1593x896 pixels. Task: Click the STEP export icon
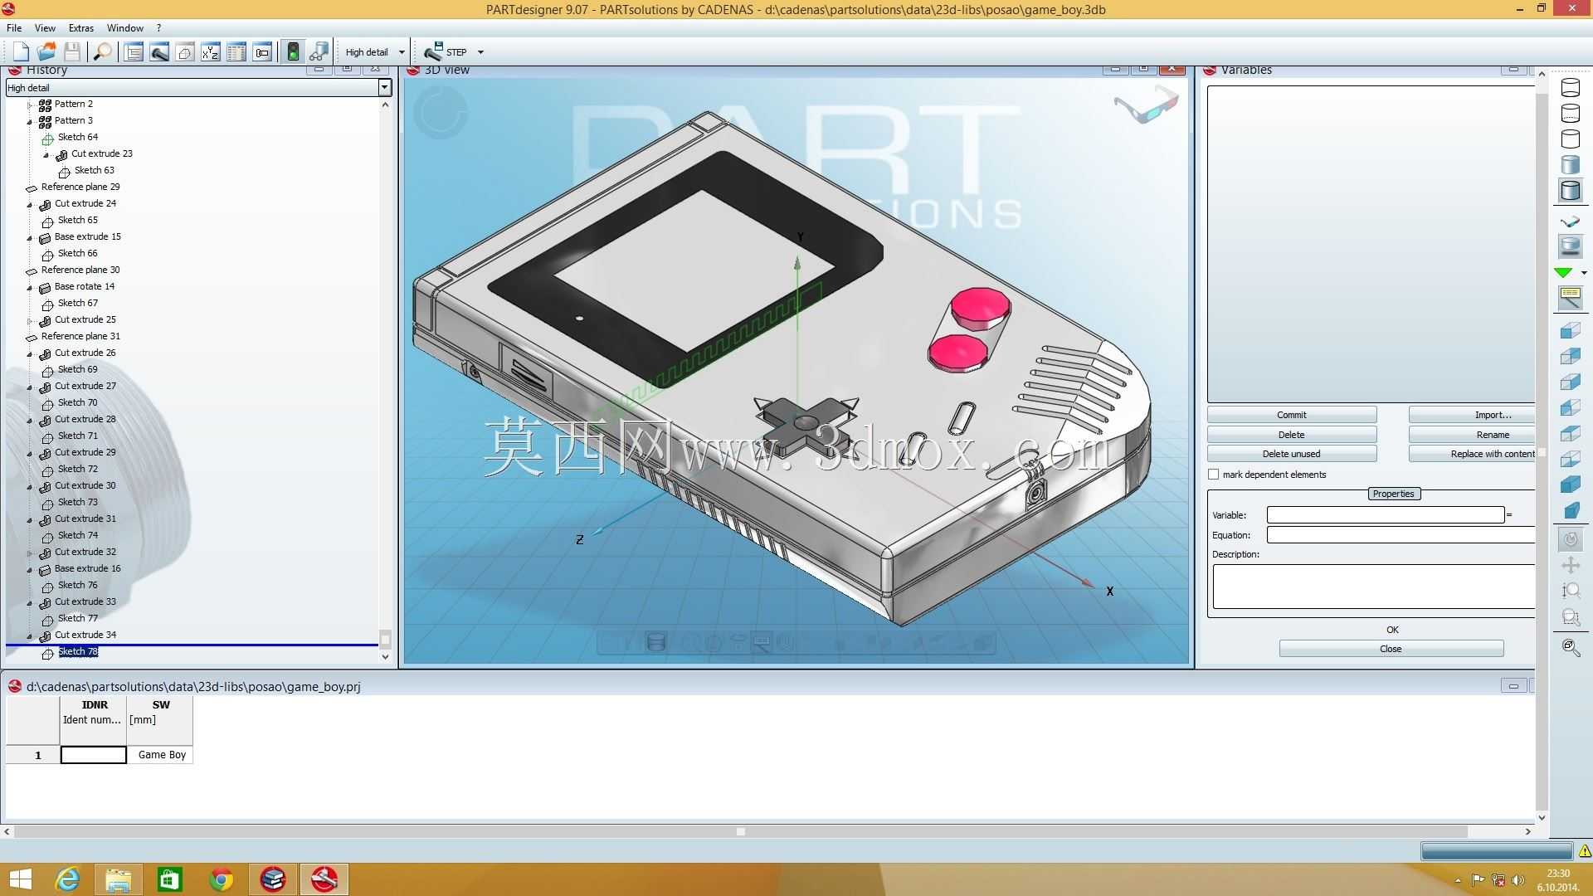point(445,52)
